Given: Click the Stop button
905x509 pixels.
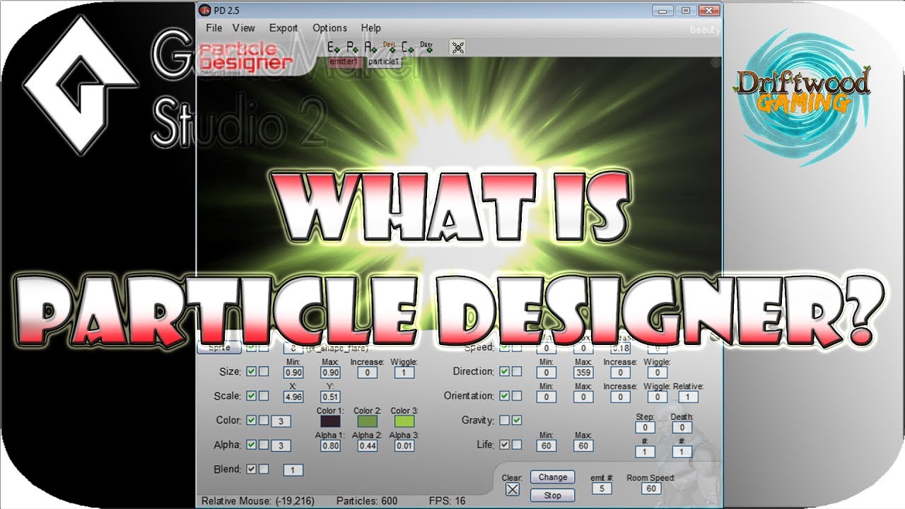Looking at the screenshot, I should pyautogui.click(x=553, y=496).
